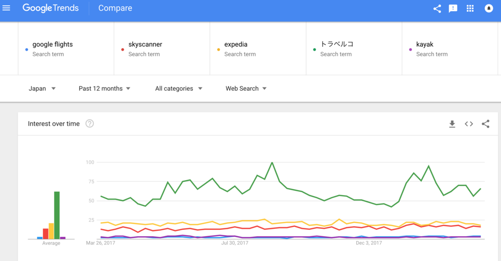The width and height of the screenshot is (501, 261).
Task: Open the hamburger main menu
Action: tap(6, 8)
